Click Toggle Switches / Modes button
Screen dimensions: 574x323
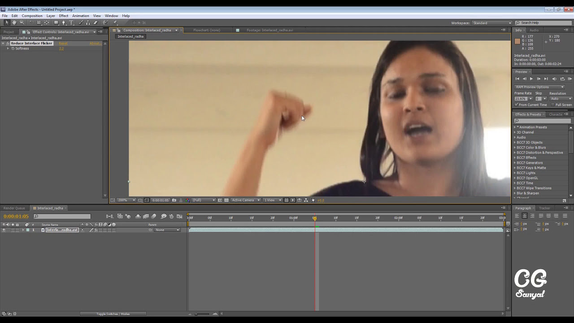pyautogui.click(x=113, y=314)
